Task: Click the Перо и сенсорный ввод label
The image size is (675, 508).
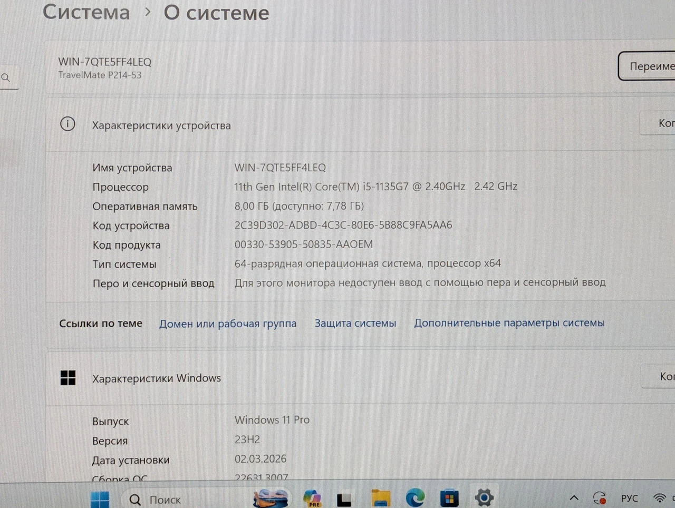Action: [153, 284]
